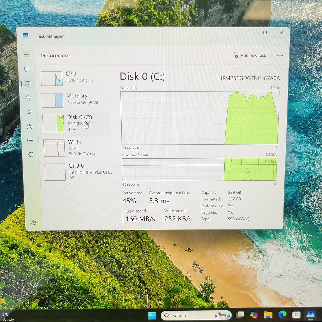Maximize the Task Manager window
Viewport: 322px width, 322px height.
pos(265,32)
